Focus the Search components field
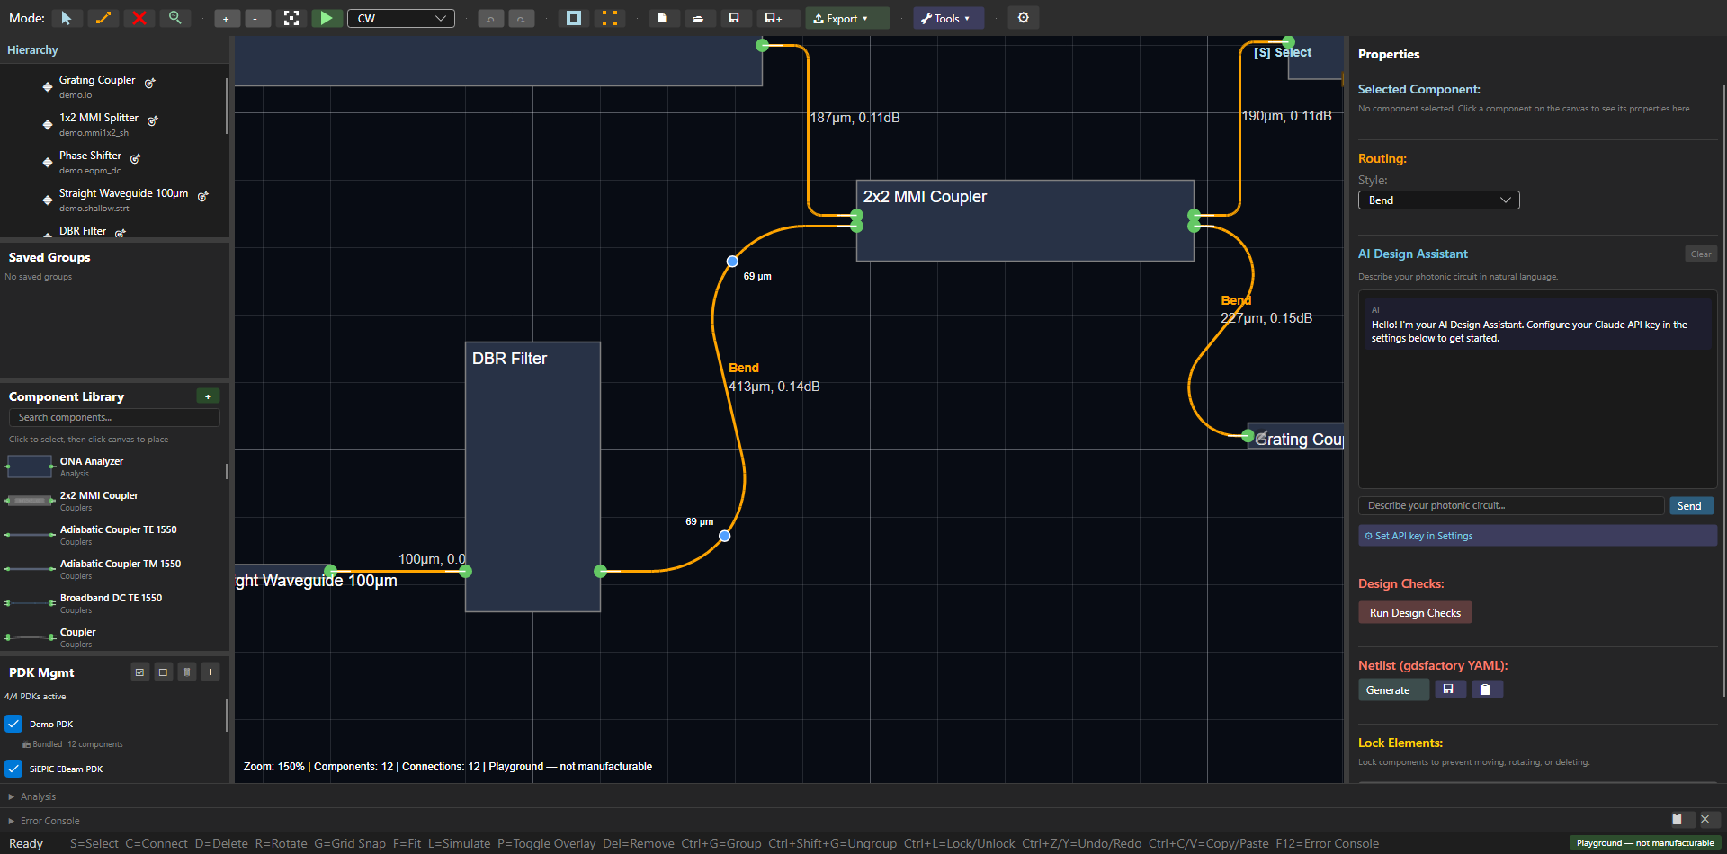Image resolution: width=1727 pixels, height=854 pixels. pos(114,417)
